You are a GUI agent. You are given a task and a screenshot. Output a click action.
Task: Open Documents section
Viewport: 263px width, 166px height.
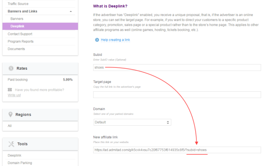click(16, 49)
